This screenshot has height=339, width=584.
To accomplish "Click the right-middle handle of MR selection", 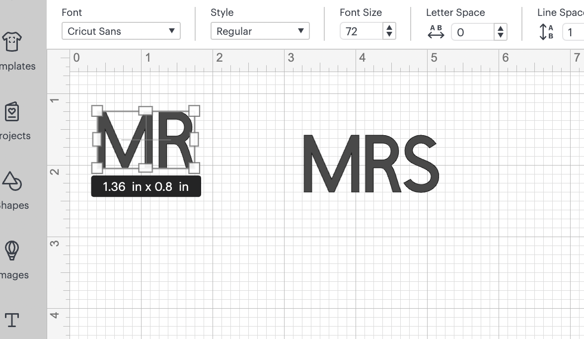I will pos(194,140).
